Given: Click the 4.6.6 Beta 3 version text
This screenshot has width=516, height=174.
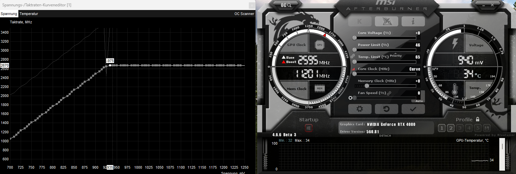Looking at the screenshot, I should [x=285, y=135].
